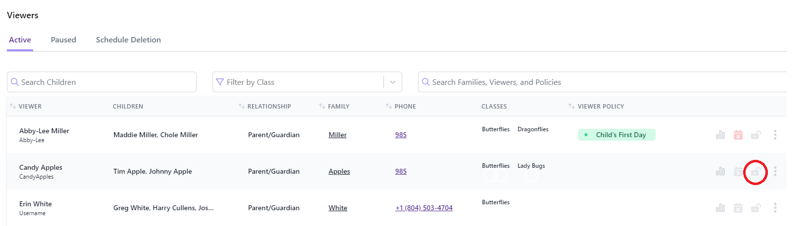This screenshot has height=226, width=797.
Task: Click the Search Children input field
Action: tap(102, 82)
